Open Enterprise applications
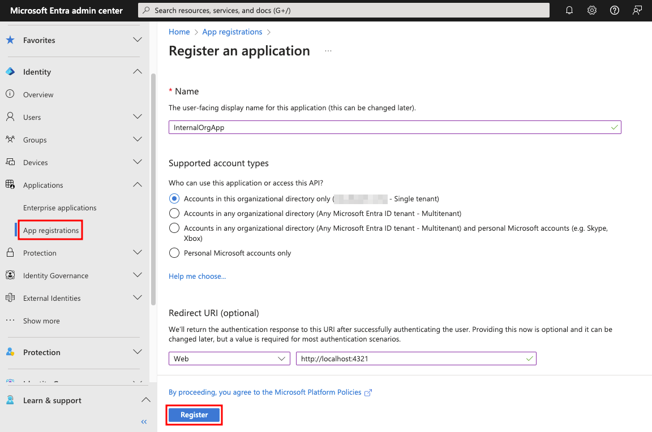Viewport: 652px width, 432px height. coord(60,208)
